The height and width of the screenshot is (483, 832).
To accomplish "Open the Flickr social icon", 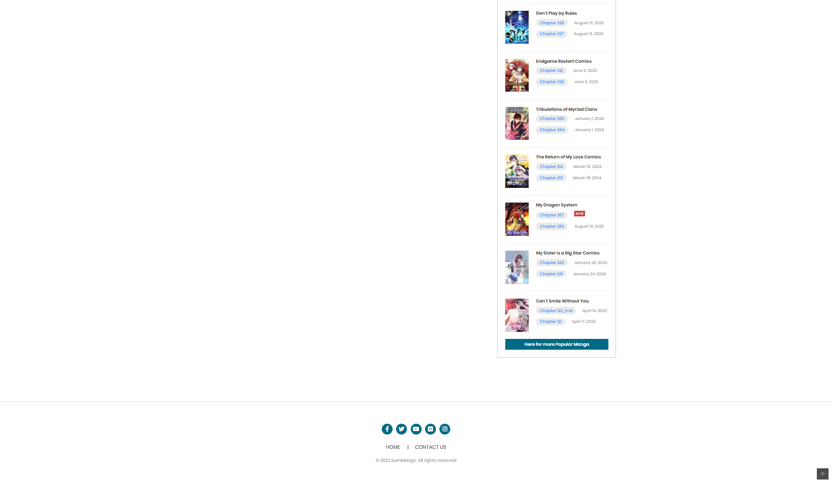I will pyautogui.click(x=430, y=429).
